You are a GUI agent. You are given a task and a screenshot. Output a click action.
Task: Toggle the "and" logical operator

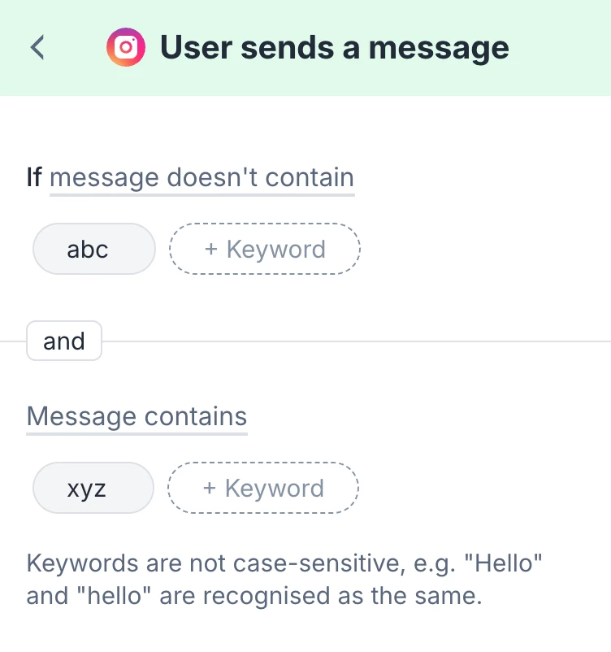(64, 341)
